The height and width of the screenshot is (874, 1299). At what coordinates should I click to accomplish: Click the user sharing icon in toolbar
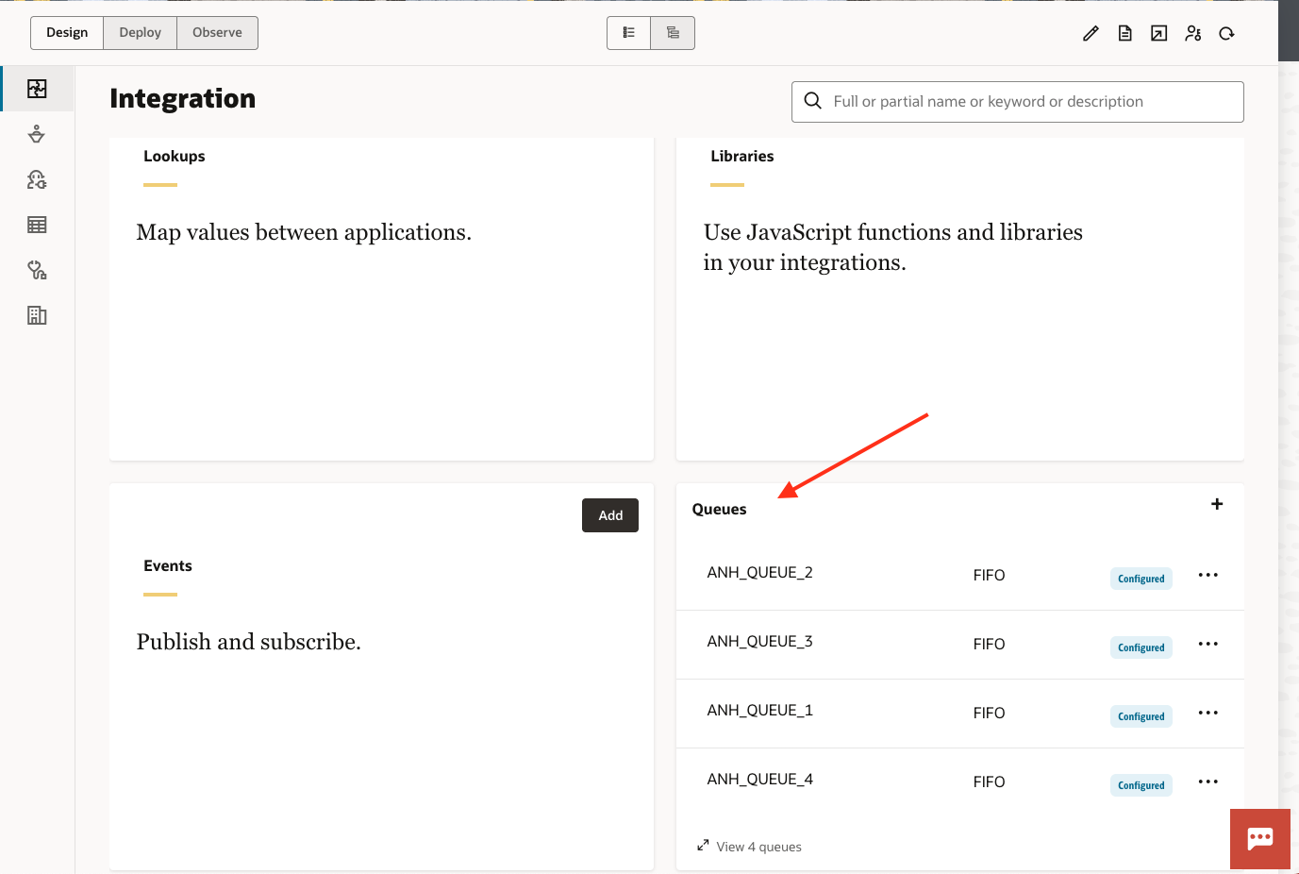[x=1192, y=34]
